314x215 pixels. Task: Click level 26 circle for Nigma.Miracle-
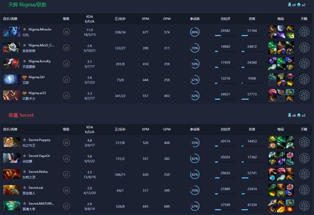[x=66, y=32]
